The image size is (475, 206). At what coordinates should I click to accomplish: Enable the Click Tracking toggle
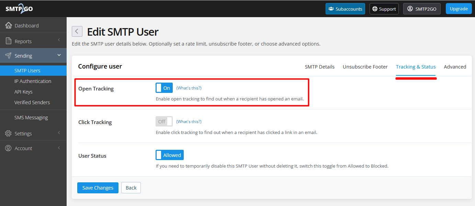point(164,122)
